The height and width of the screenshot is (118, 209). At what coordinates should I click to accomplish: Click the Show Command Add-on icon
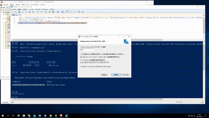(82, 12)
